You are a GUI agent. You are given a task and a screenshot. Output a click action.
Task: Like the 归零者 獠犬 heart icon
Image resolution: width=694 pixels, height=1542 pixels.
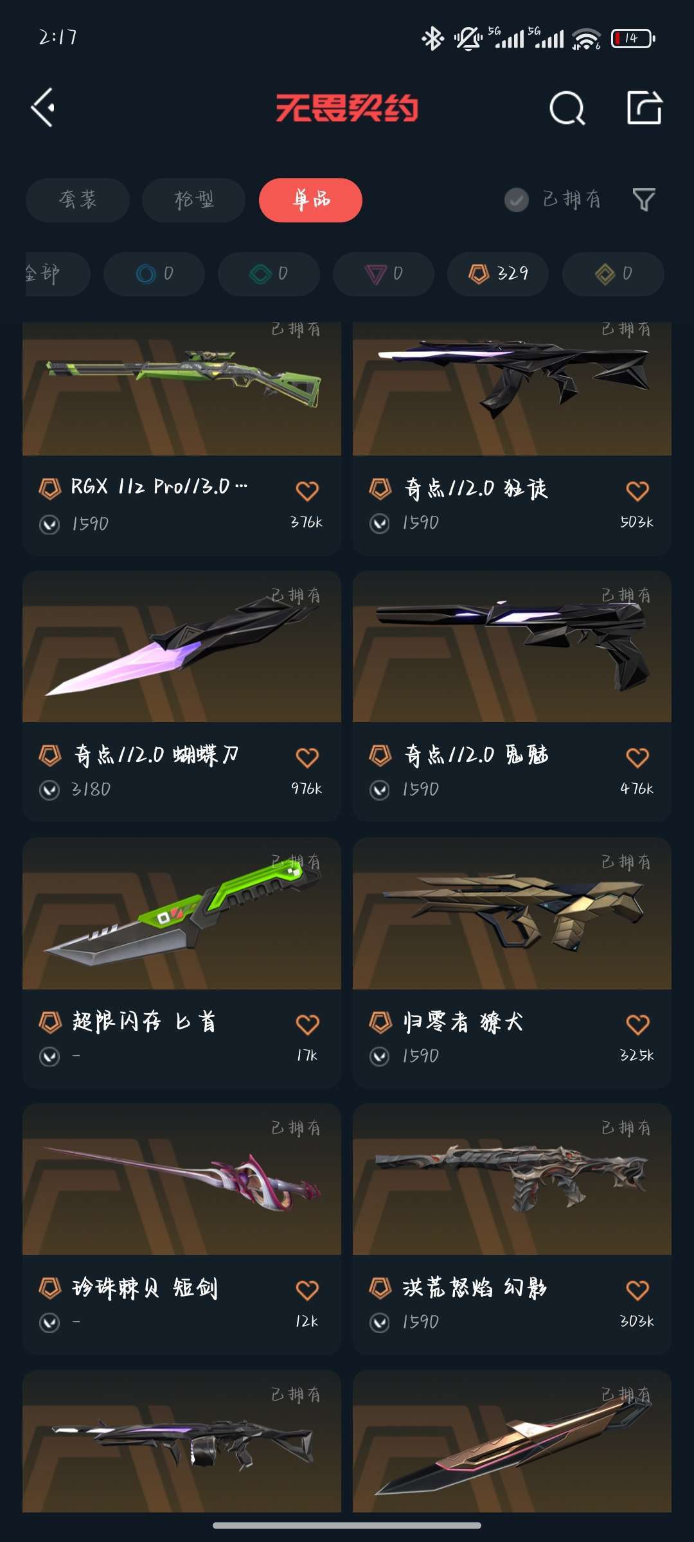pyautogui.click(x=637, y=1024)
